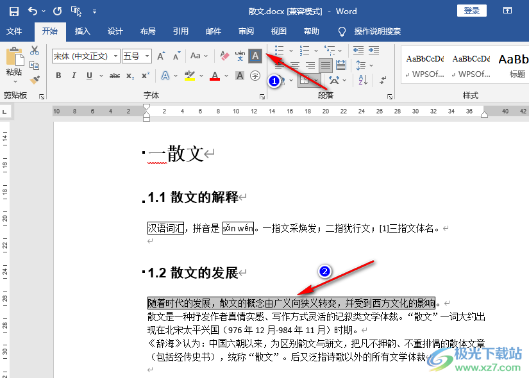Select the Format Painter brush icon
This screenshot has width=529, height=378.
point(35,80)
